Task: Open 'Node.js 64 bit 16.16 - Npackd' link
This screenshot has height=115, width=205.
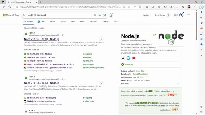Action: (39, 61)
